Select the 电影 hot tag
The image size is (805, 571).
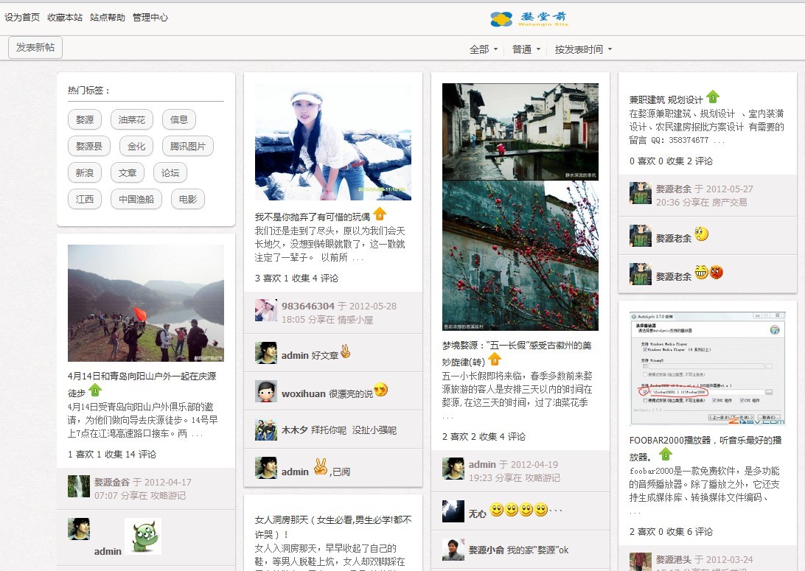[x=187, y=199]
